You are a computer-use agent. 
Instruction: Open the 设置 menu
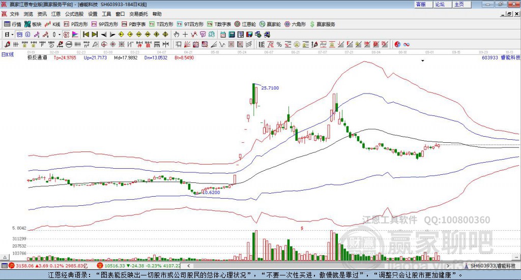point(93,14)
